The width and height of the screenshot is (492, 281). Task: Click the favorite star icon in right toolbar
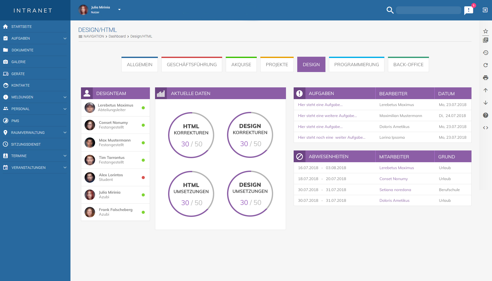(485, 31)
